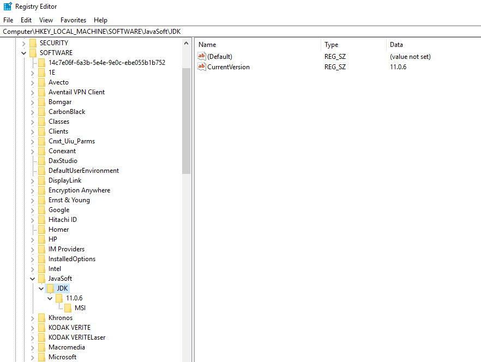
Task: Click the Conexant folder icon
Action: 41,151
